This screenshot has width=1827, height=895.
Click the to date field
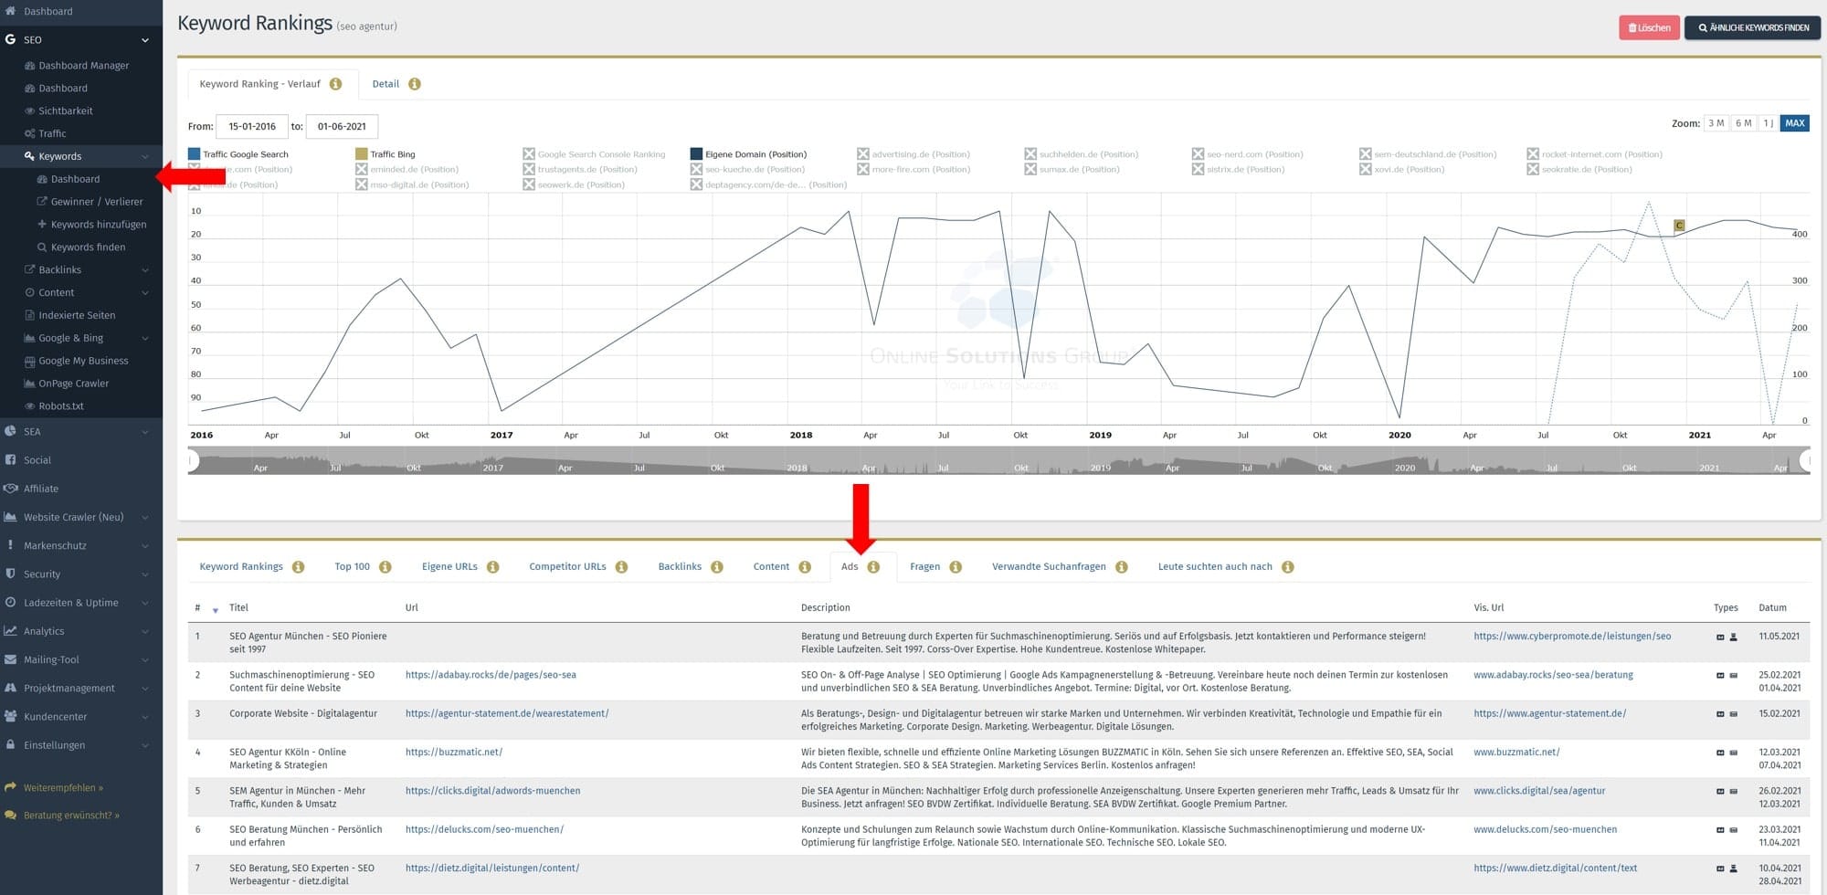[x=342, y=126]
